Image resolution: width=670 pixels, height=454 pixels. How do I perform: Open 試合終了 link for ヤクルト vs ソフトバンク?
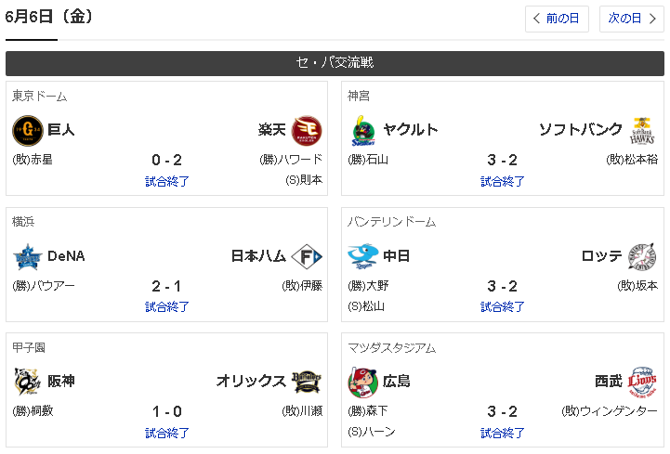(503, 181)
